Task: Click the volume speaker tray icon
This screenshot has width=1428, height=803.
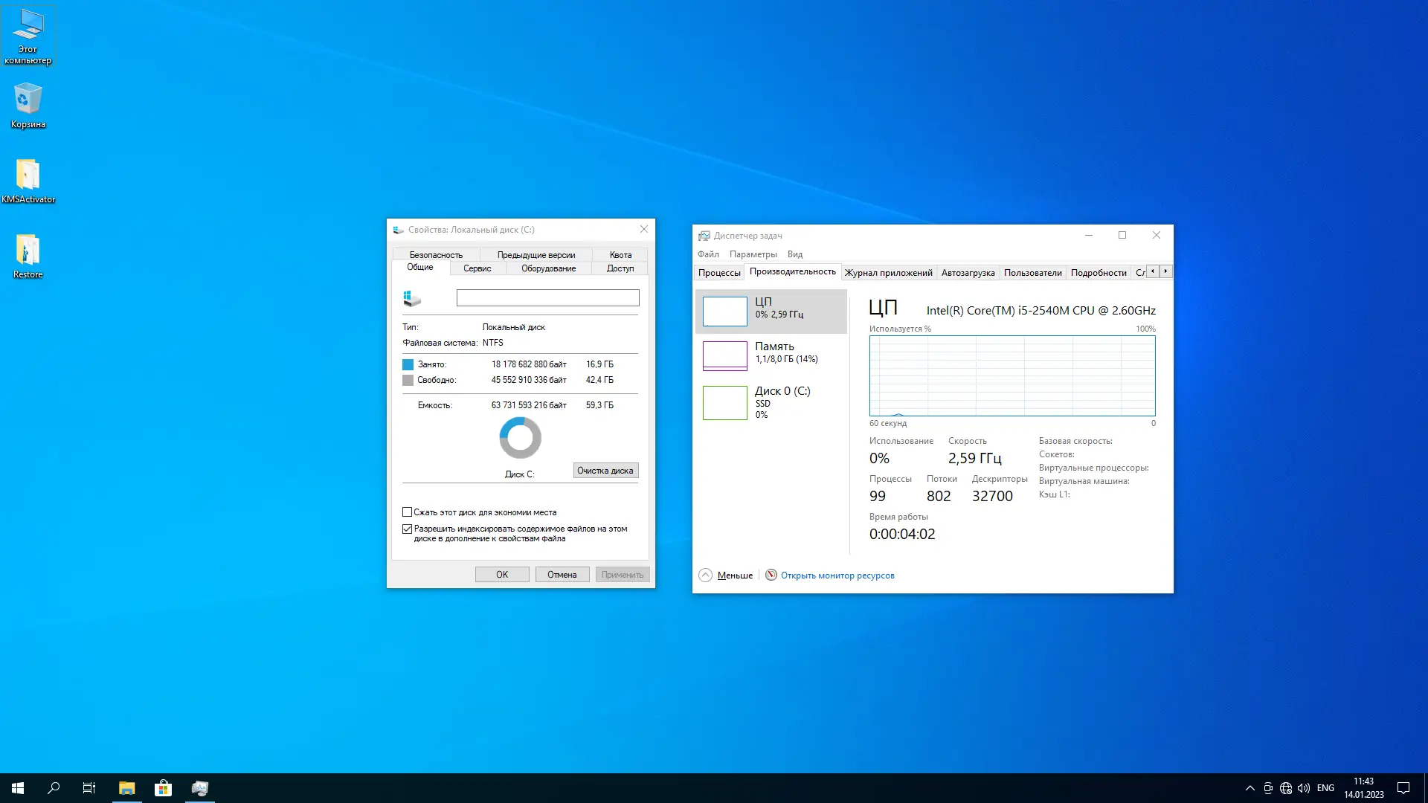Action: coord(1304,788)
